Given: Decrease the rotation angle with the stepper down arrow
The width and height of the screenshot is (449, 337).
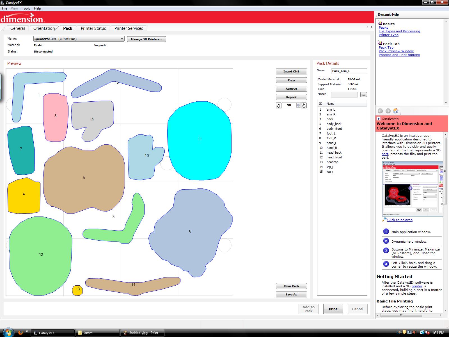Looking at the screenshot, I should click(x=298, y=106).
